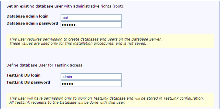Image resolution: width=220 pixels, height=109 pixels.
Task: Focus the TestLink DB password field
Action: [x=91, y=84]
